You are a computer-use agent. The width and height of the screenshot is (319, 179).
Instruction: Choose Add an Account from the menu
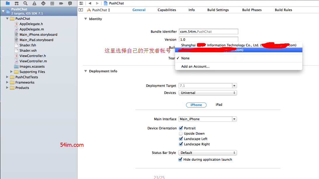pyautogui.click(x=195, y=67)
